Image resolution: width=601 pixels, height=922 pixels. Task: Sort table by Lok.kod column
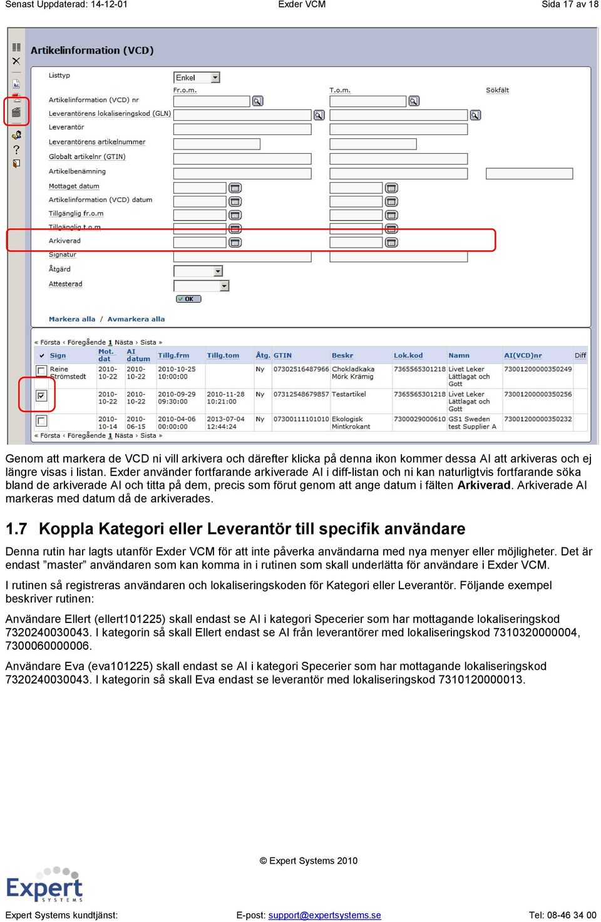(408, 355)
